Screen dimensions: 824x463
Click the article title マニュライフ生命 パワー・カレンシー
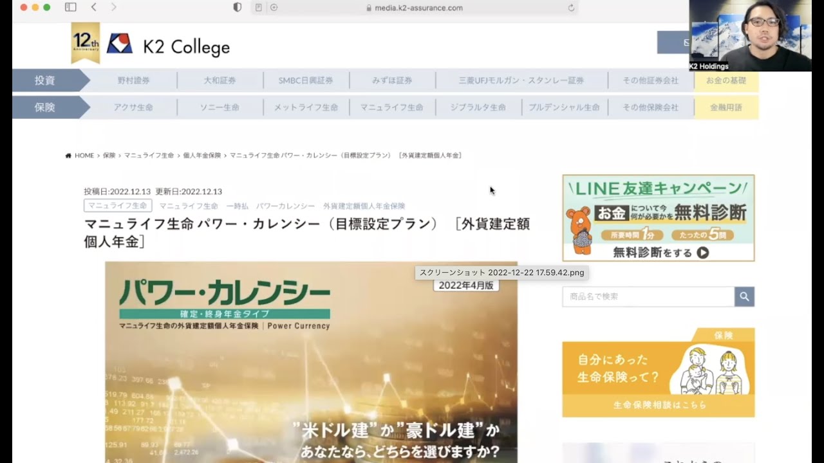click(307, 233)
